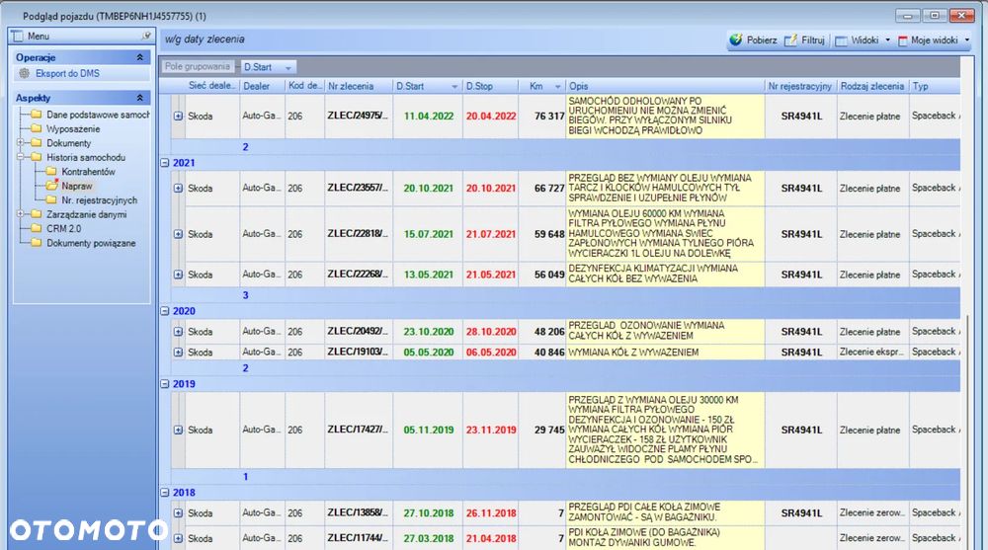Select Nr. rejestracyjnych in the tree
The image size is (988, 550).
click(99, 199)
